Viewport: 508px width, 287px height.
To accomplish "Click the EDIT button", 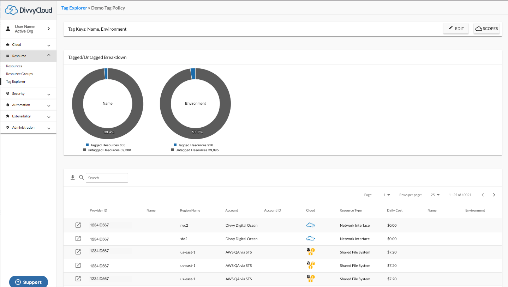I will click(x=456, y=29).
